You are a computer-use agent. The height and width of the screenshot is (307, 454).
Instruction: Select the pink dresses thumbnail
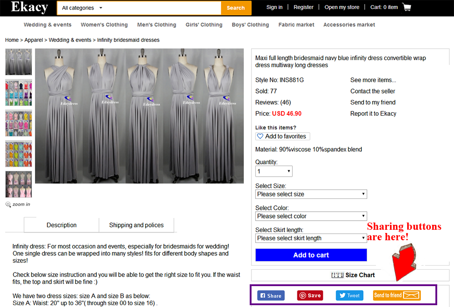[x=19, y=184]
